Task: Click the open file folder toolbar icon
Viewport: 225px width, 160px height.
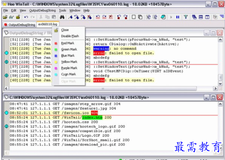Action: (5, 17)
